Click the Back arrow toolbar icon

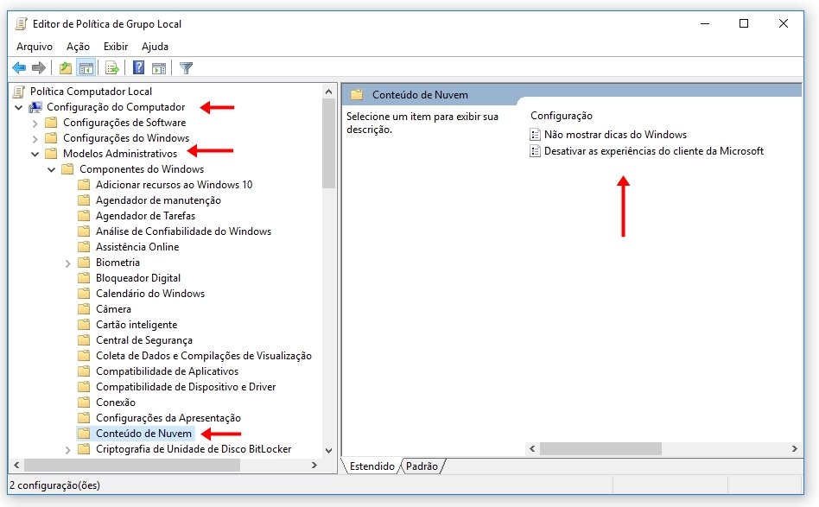[x=19, y=68]
